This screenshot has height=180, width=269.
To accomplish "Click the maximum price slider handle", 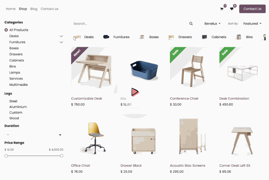I will pos(62,156).
